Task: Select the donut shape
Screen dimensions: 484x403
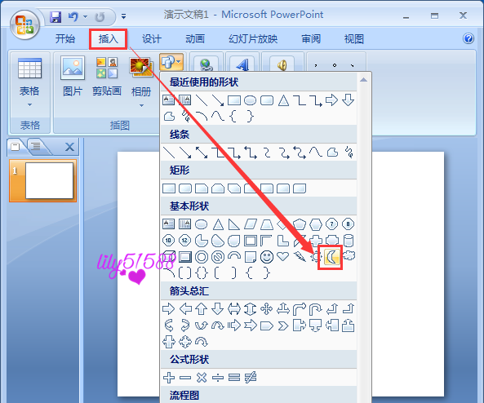Action: pyautogui.click(x=202, y=257)
